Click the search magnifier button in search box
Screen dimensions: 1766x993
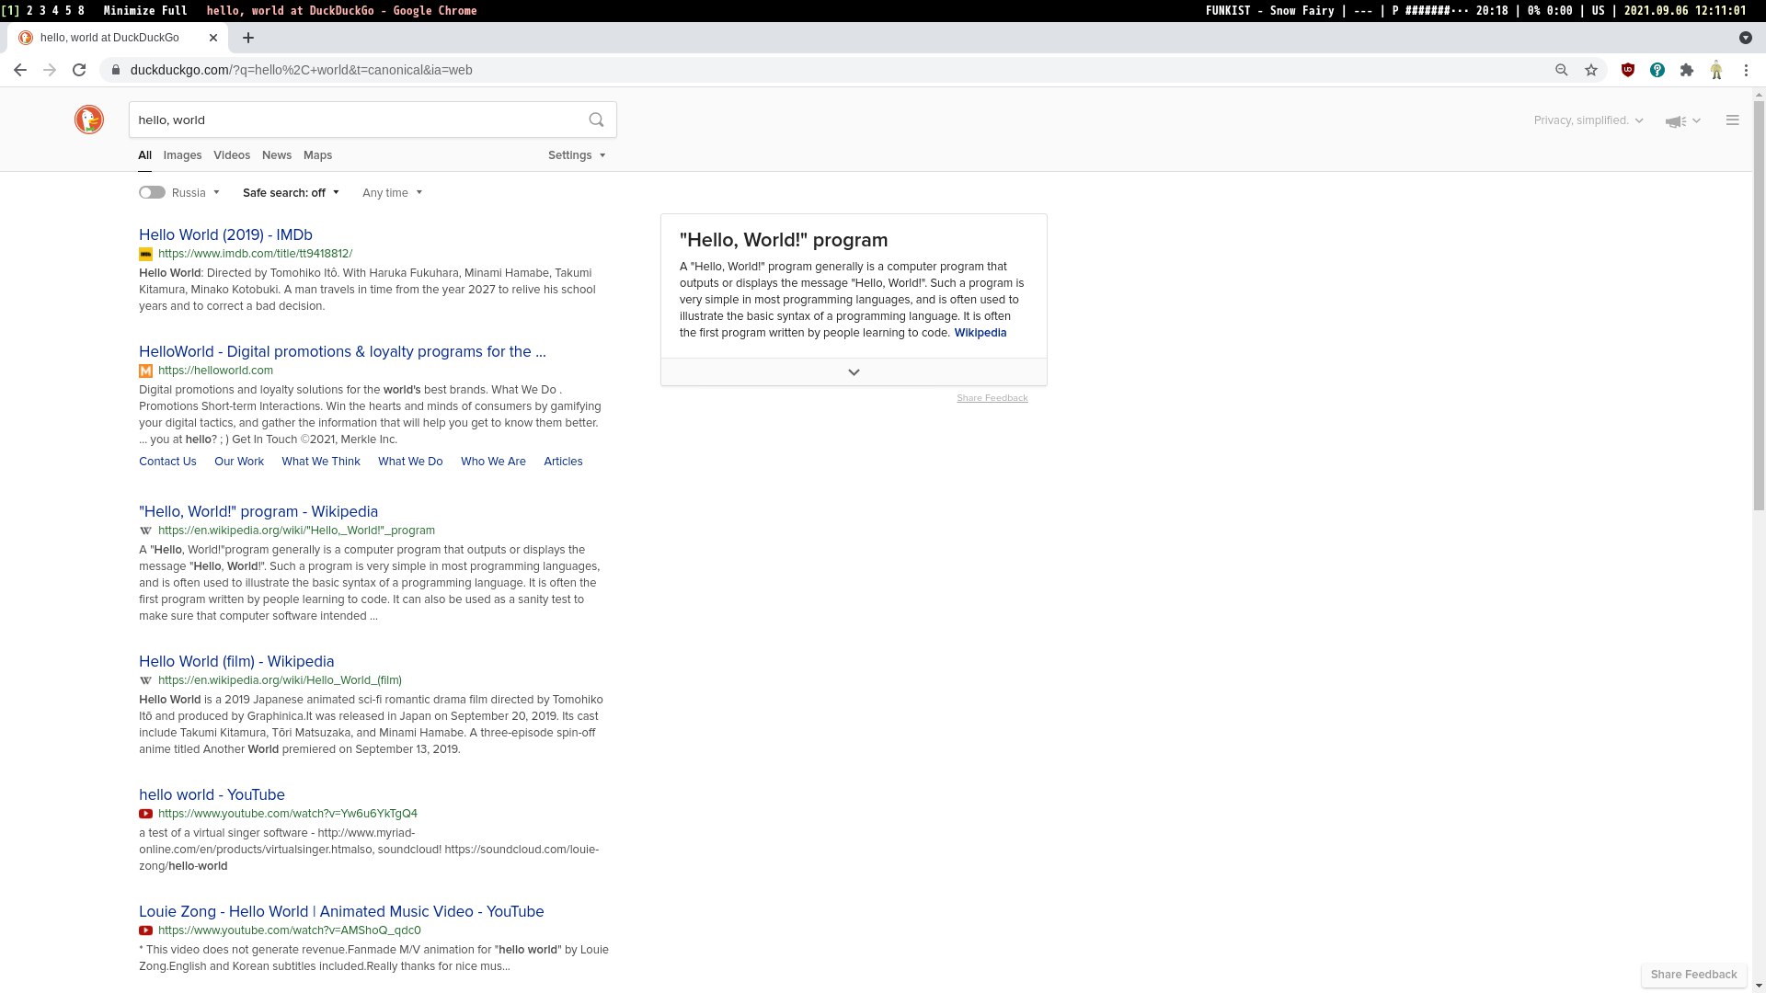(x=596, y=120)
